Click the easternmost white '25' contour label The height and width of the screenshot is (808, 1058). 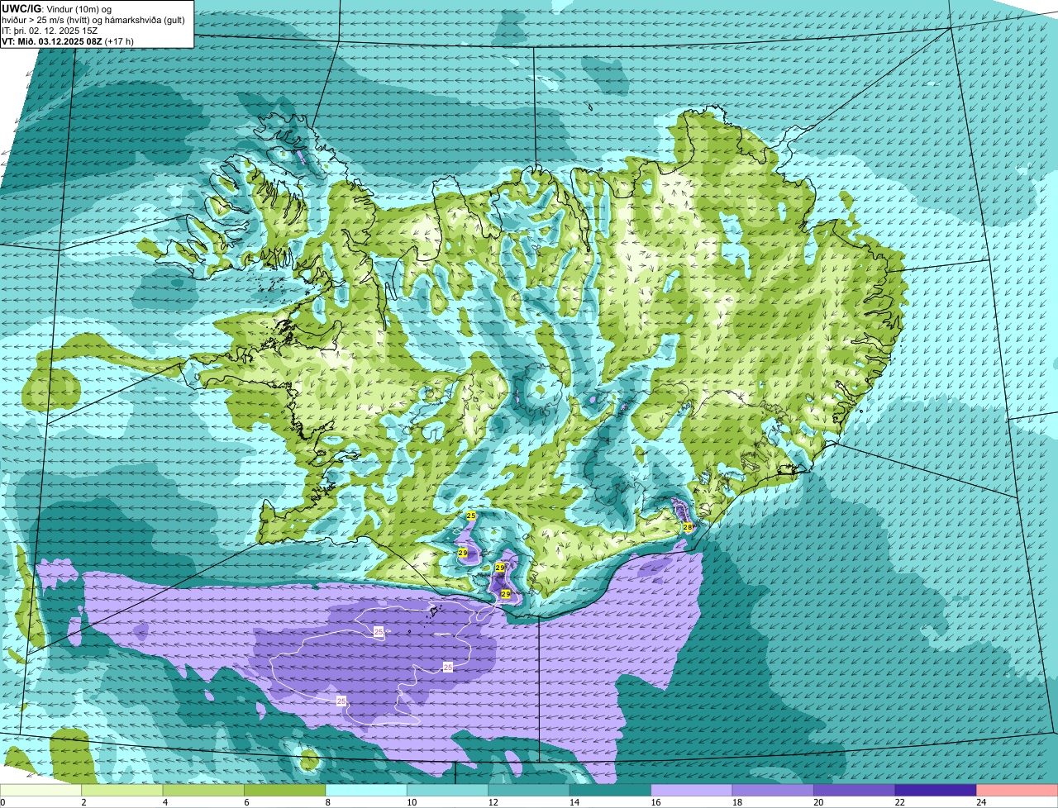[448, 666]
